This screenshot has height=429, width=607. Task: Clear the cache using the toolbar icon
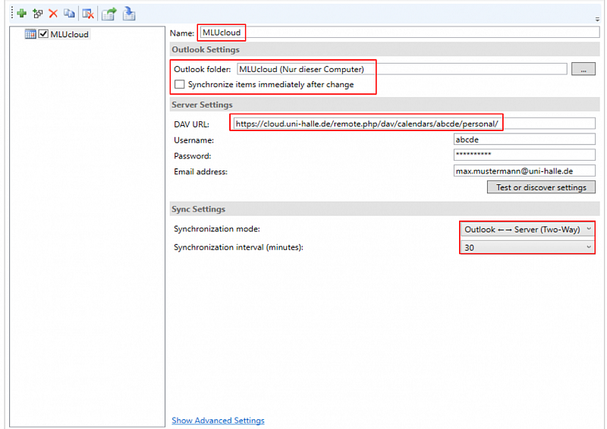click(88, 14)
